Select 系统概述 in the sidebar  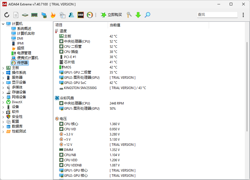click(x=24, y=28)
